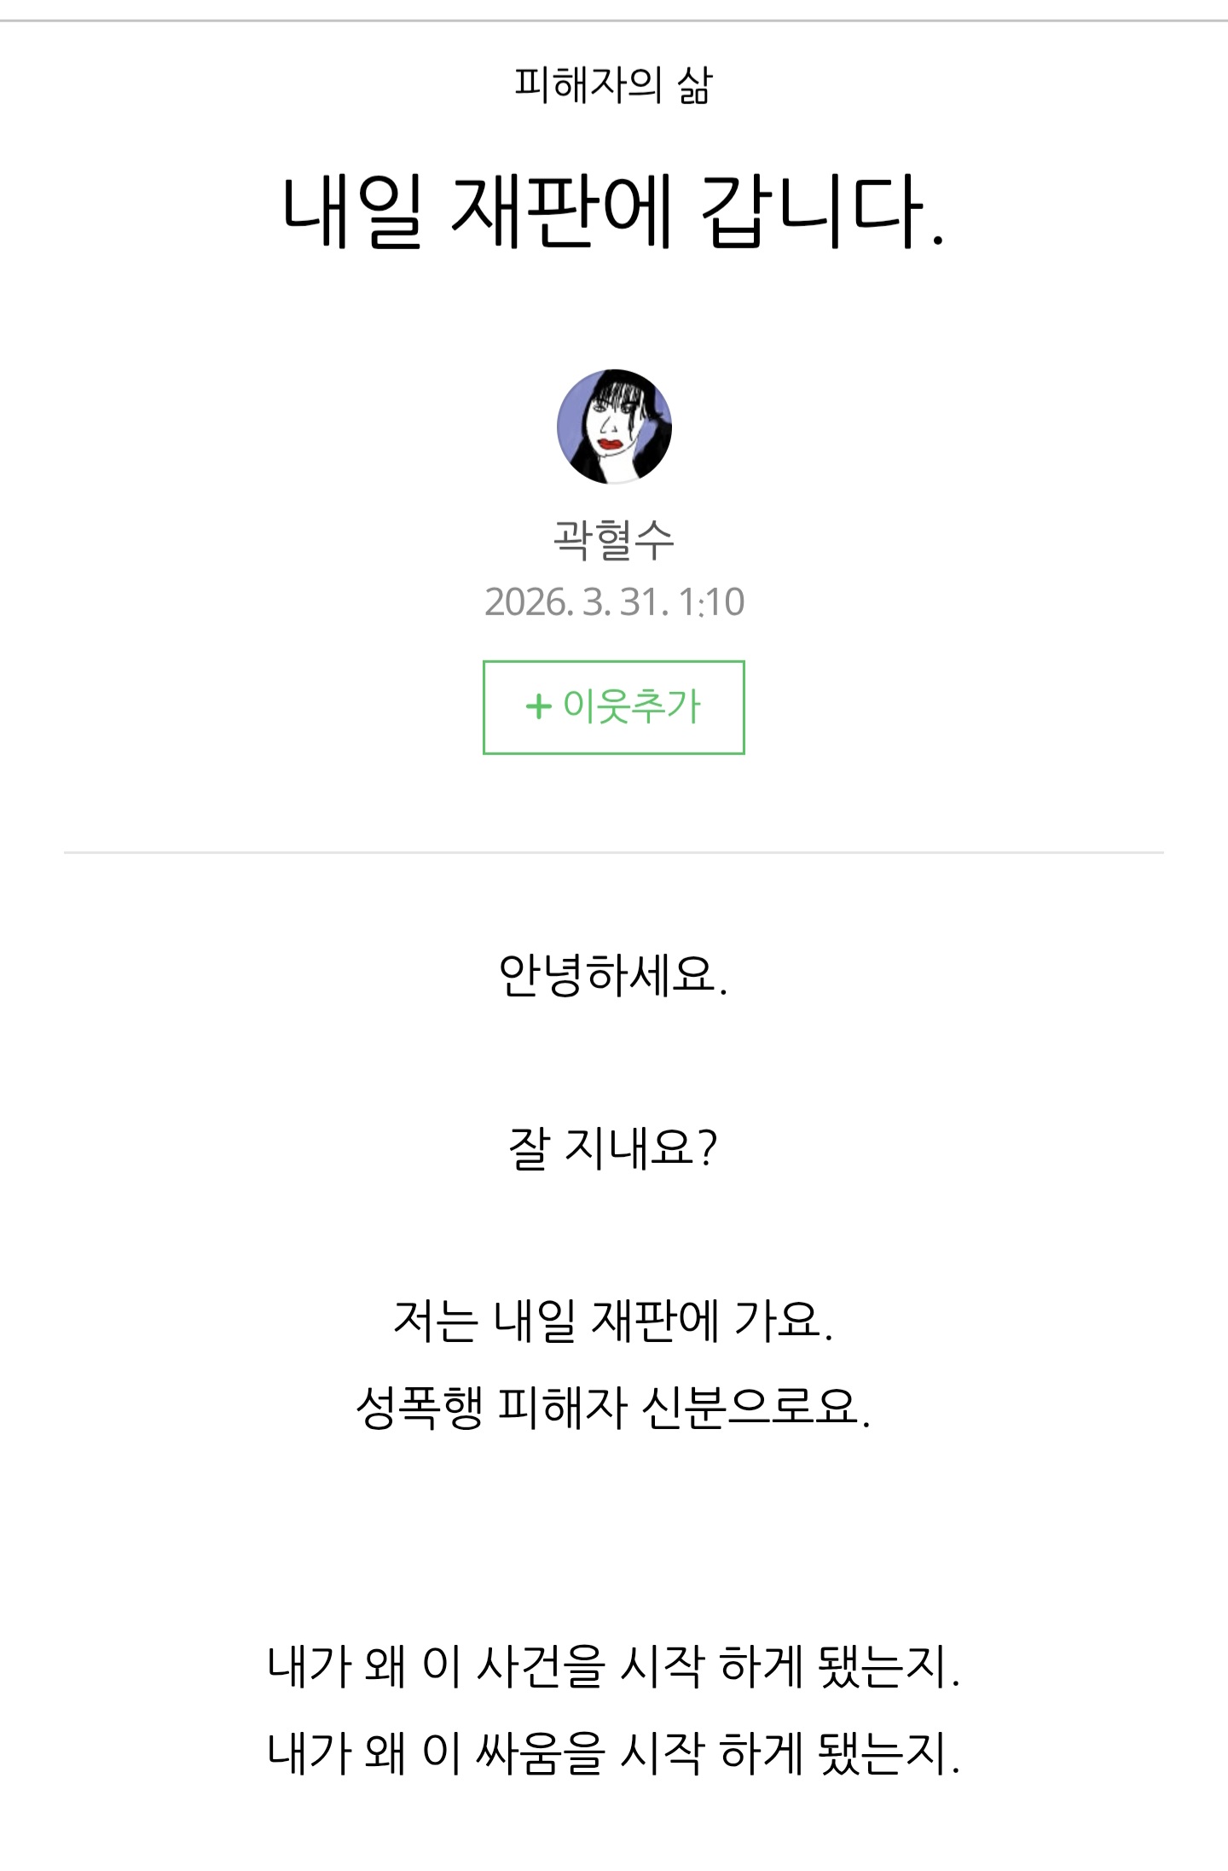The height and width of the screenshot is (1871, 1228).
Task: Select the greeting line 안녕하세요.
Action: point(613,974)
